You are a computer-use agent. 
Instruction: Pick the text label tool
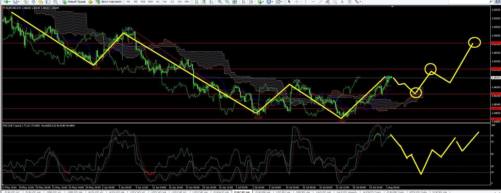click(x=342, y=2)
